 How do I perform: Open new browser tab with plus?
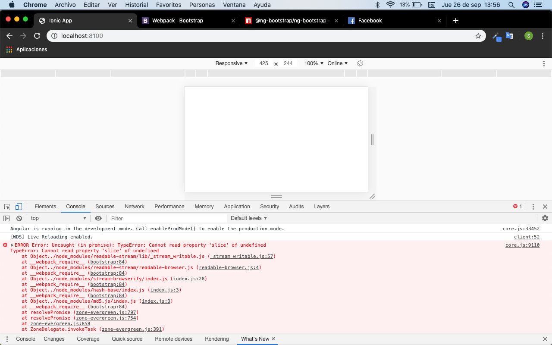coord(456,20)
